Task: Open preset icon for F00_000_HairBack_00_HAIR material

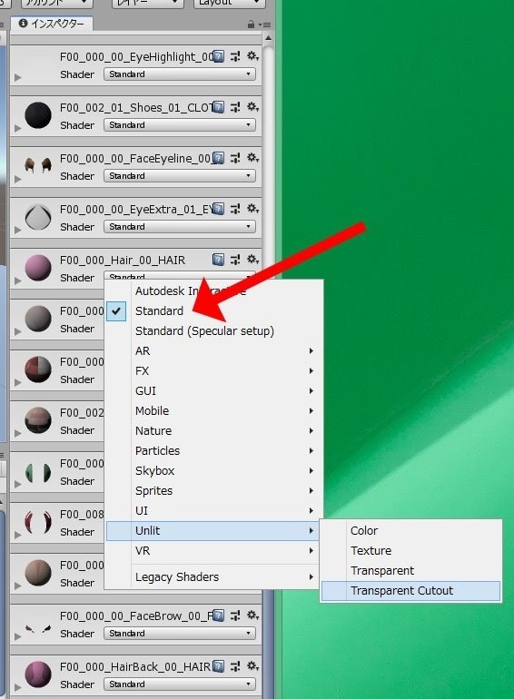Action: pyautogui.click(x=235, y=666)
